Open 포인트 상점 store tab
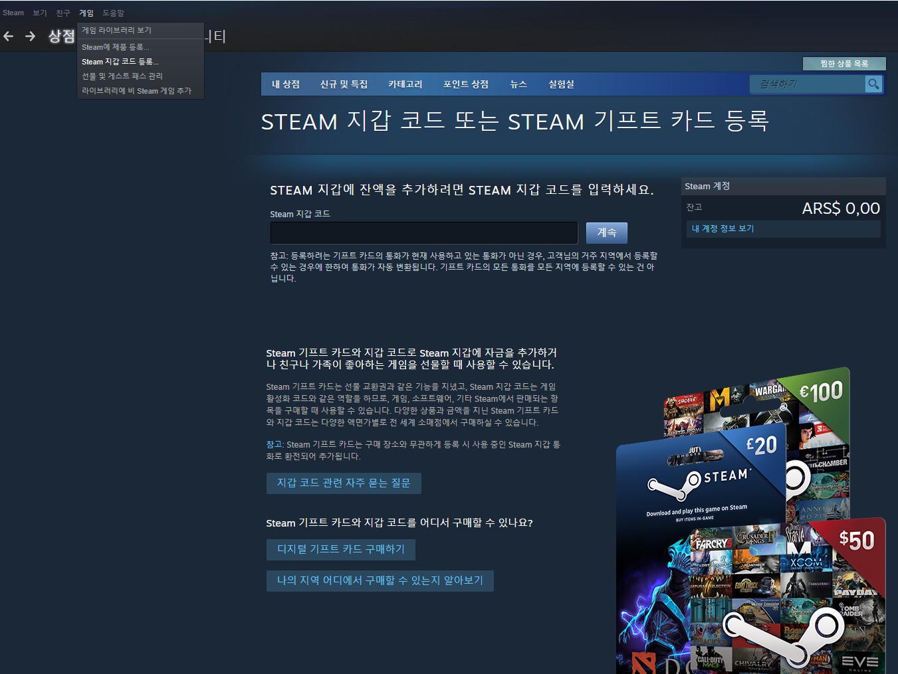Image resolution: width=898 pixels, height=674 pixels. click(x=466, y=84)
